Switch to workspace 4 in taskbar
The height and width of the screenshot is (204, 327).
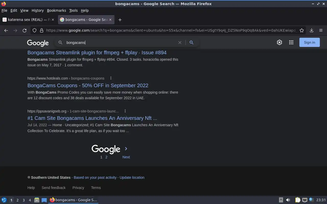tap(30, 200)
